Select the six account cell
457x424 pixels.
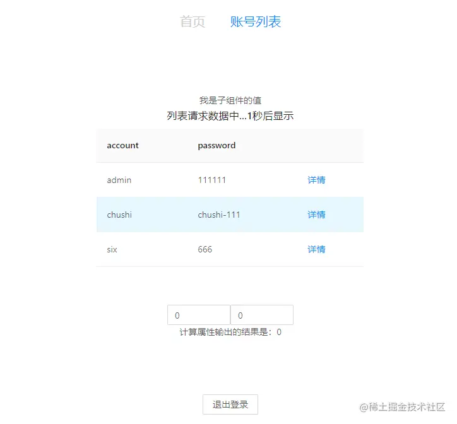pos(112,249)
